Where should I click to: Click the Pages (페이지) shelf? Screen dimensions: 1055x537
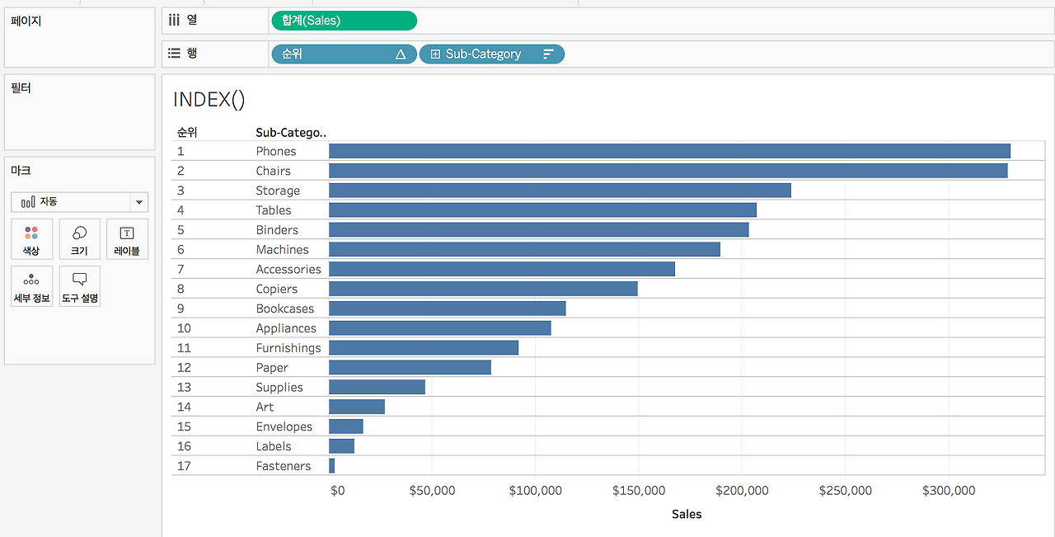pos(80,37)
